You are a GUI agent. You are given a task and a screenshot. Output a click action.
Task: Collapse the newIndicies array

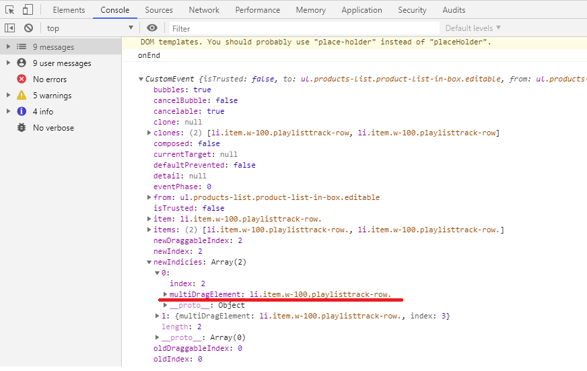click(x=149, y=262)
